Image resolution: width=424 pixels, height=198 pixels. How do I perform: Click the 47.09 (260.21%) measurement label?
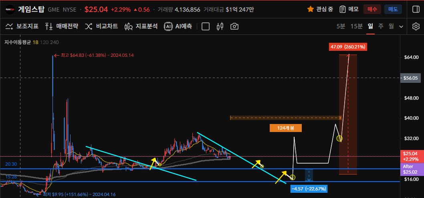[348, 47]
